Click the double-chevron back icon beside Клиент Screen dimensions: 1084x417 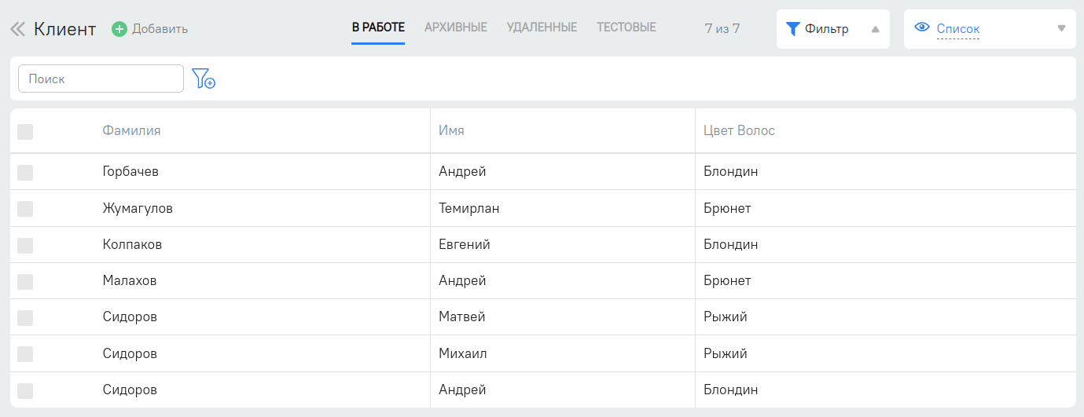point(18,29)
